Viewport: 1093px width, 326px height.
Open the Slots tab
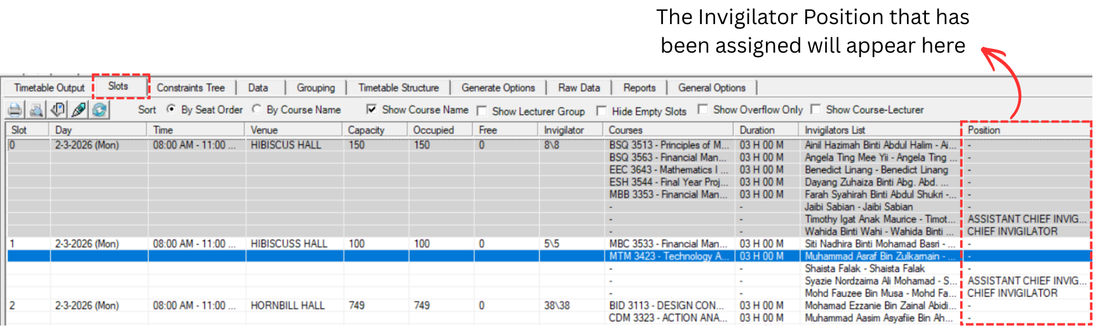(x=118, y=86)
